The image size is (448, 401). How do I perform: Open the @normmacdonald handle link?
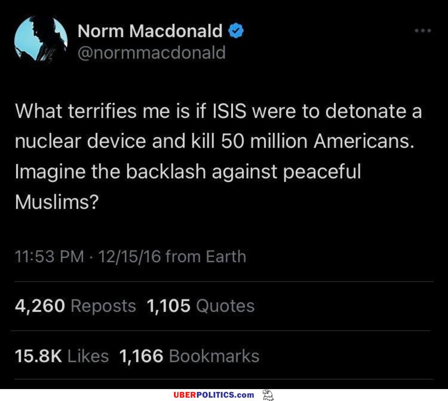click(x=151, y=53)
